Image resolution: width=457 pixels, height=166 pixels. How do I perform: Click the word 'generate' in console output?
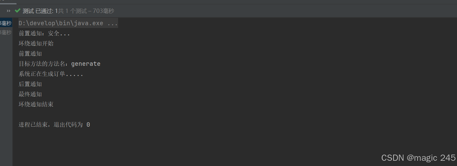click(x=86, y=64)
